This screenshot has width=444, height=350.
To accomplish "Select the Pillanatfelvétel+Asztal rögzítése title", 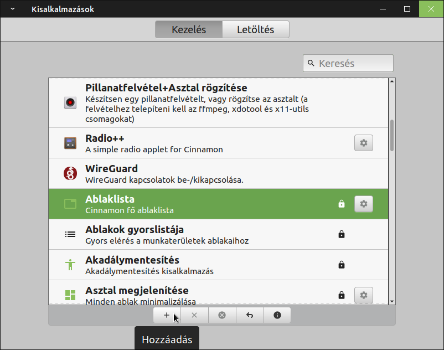I will click(x=166, y=88).
